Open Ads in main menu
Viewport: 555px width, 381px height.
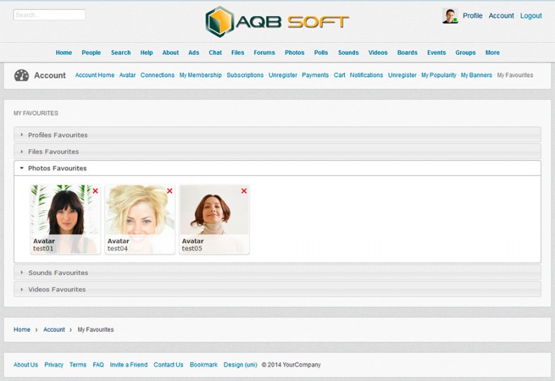(x=194, y=53)
